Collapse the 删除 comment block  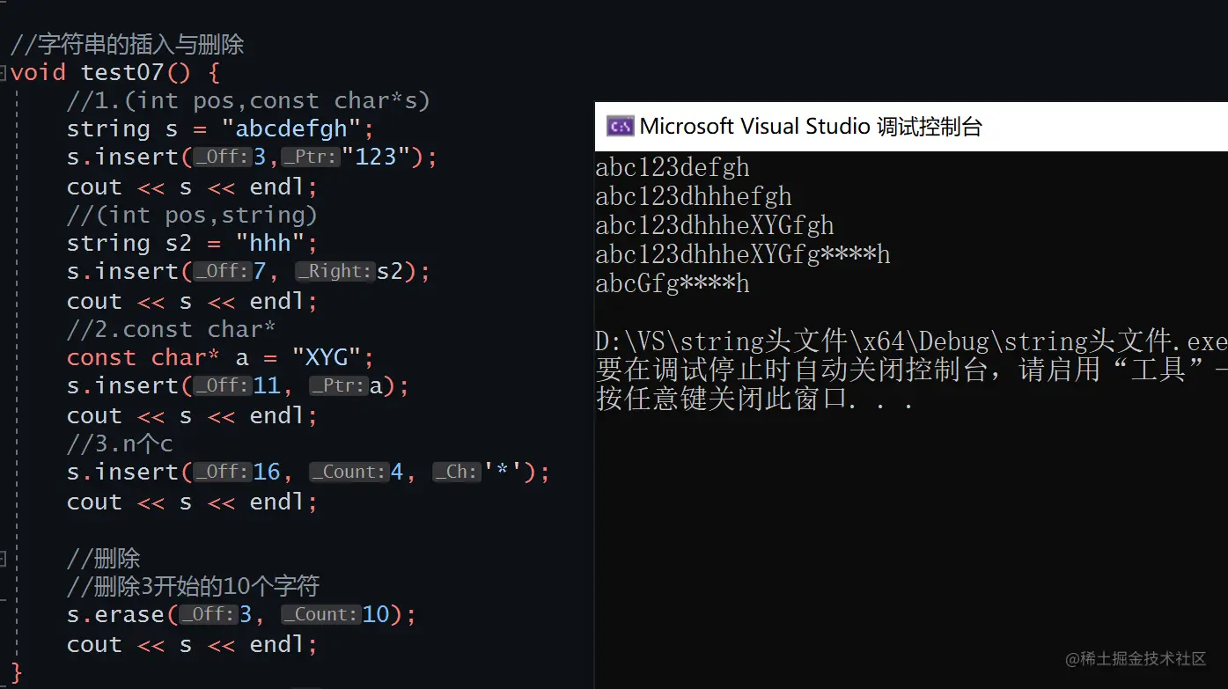point(4,558)
